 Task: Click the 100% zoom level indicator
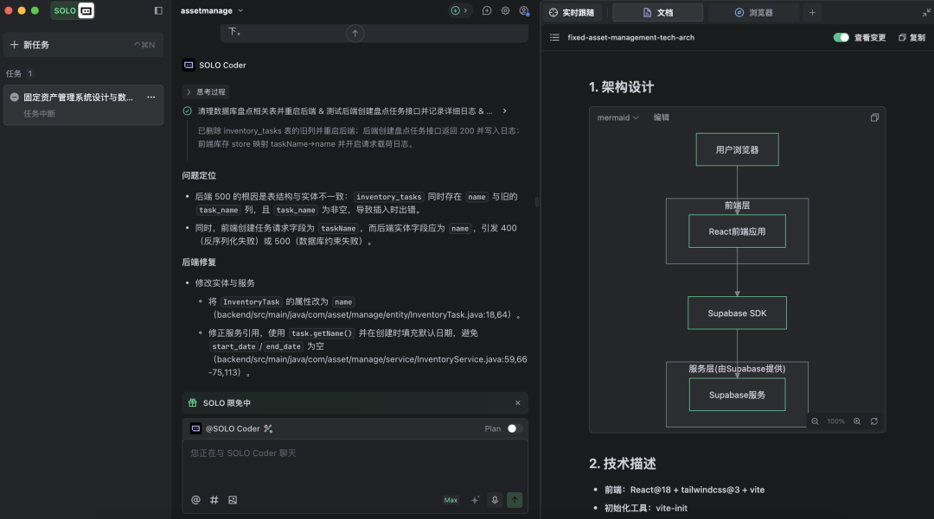[x=835, y=421]
